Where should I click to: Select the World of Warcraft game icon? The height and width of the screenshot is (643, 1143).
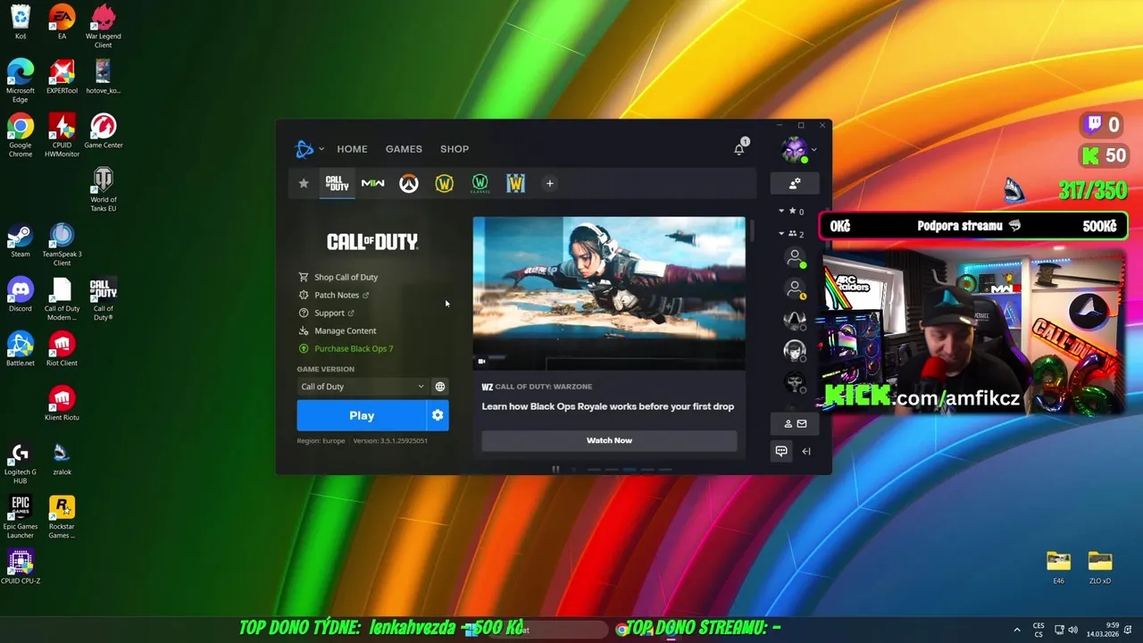click(x=444, y=183)
